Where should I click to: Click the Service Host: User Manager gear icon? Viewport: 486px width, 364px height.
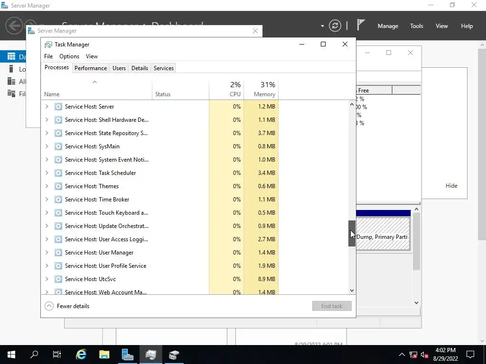click(58, 253)
